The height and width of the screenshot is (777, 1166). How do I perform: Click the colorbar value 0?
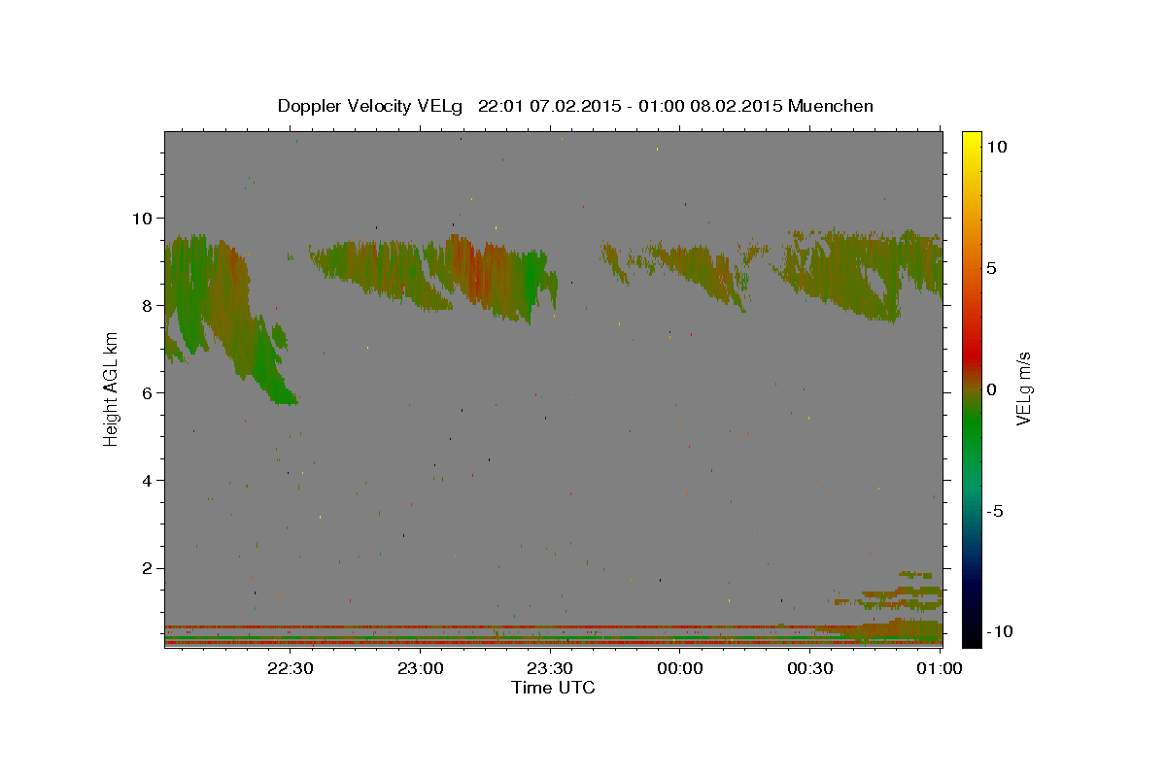(992, 389)
